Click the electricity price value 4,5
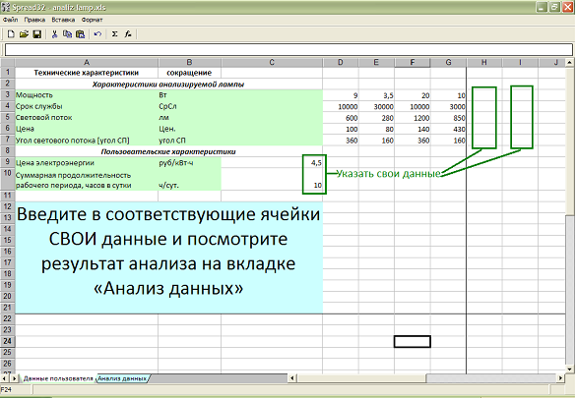The image size is (576, 398). (272, 163)
